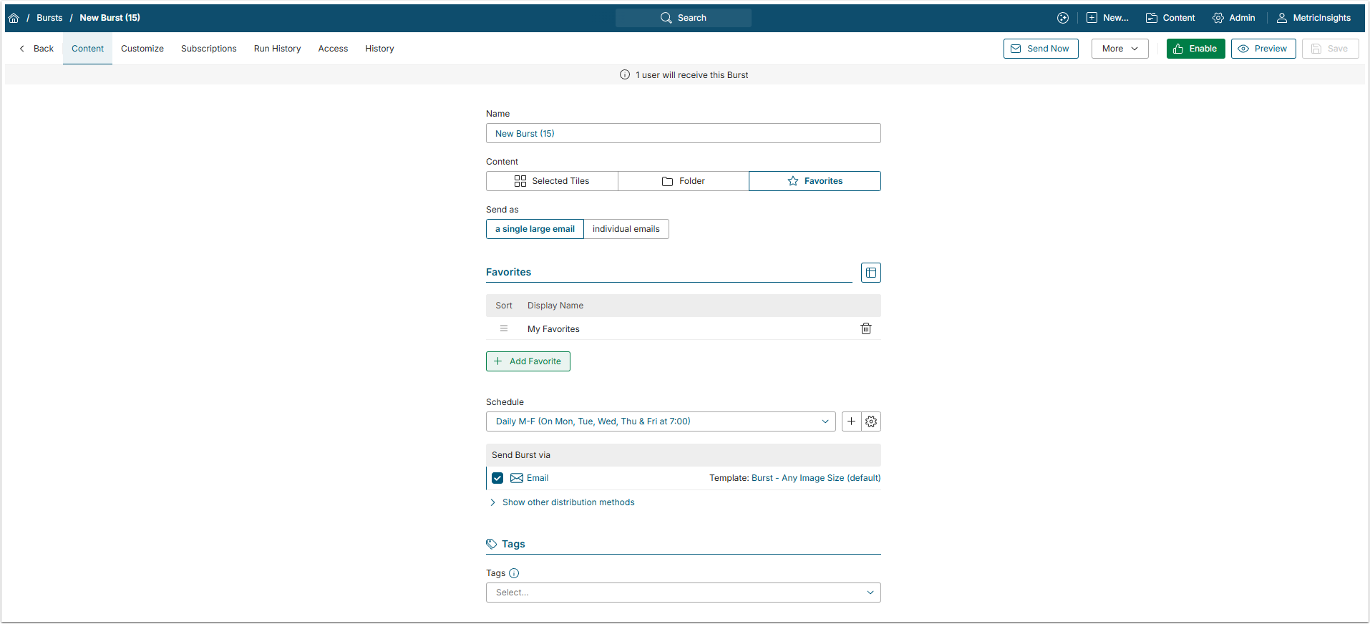
Task: Open Burst - Any Image Size template link
Action: pos(815,478)
